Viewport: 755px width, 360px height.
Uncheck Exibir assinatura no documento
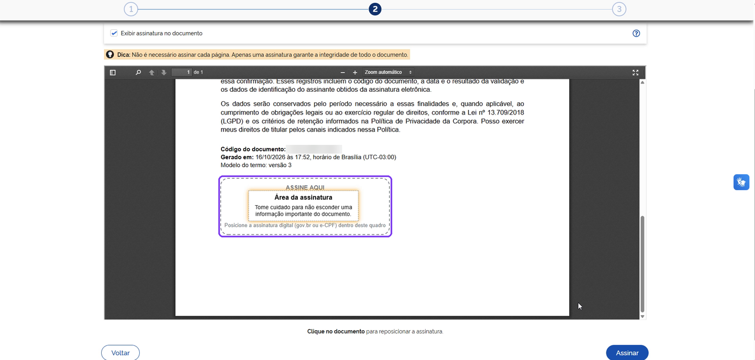pos(114,33)
